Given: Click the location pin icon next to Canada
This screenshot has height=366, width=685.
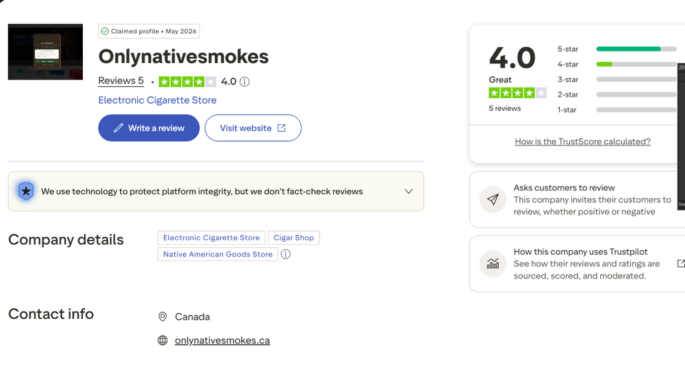Looking at the screenshot, I should tap(163, 317).
